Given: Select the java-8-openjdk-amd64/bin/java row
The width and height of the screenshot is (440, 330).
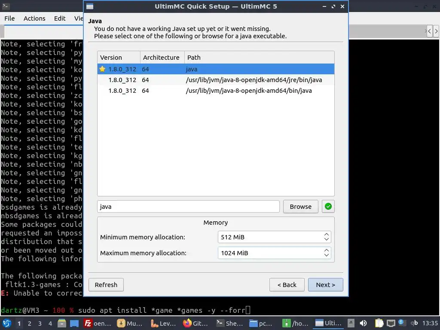Looking at the screenshot, I should pos(216,91).
